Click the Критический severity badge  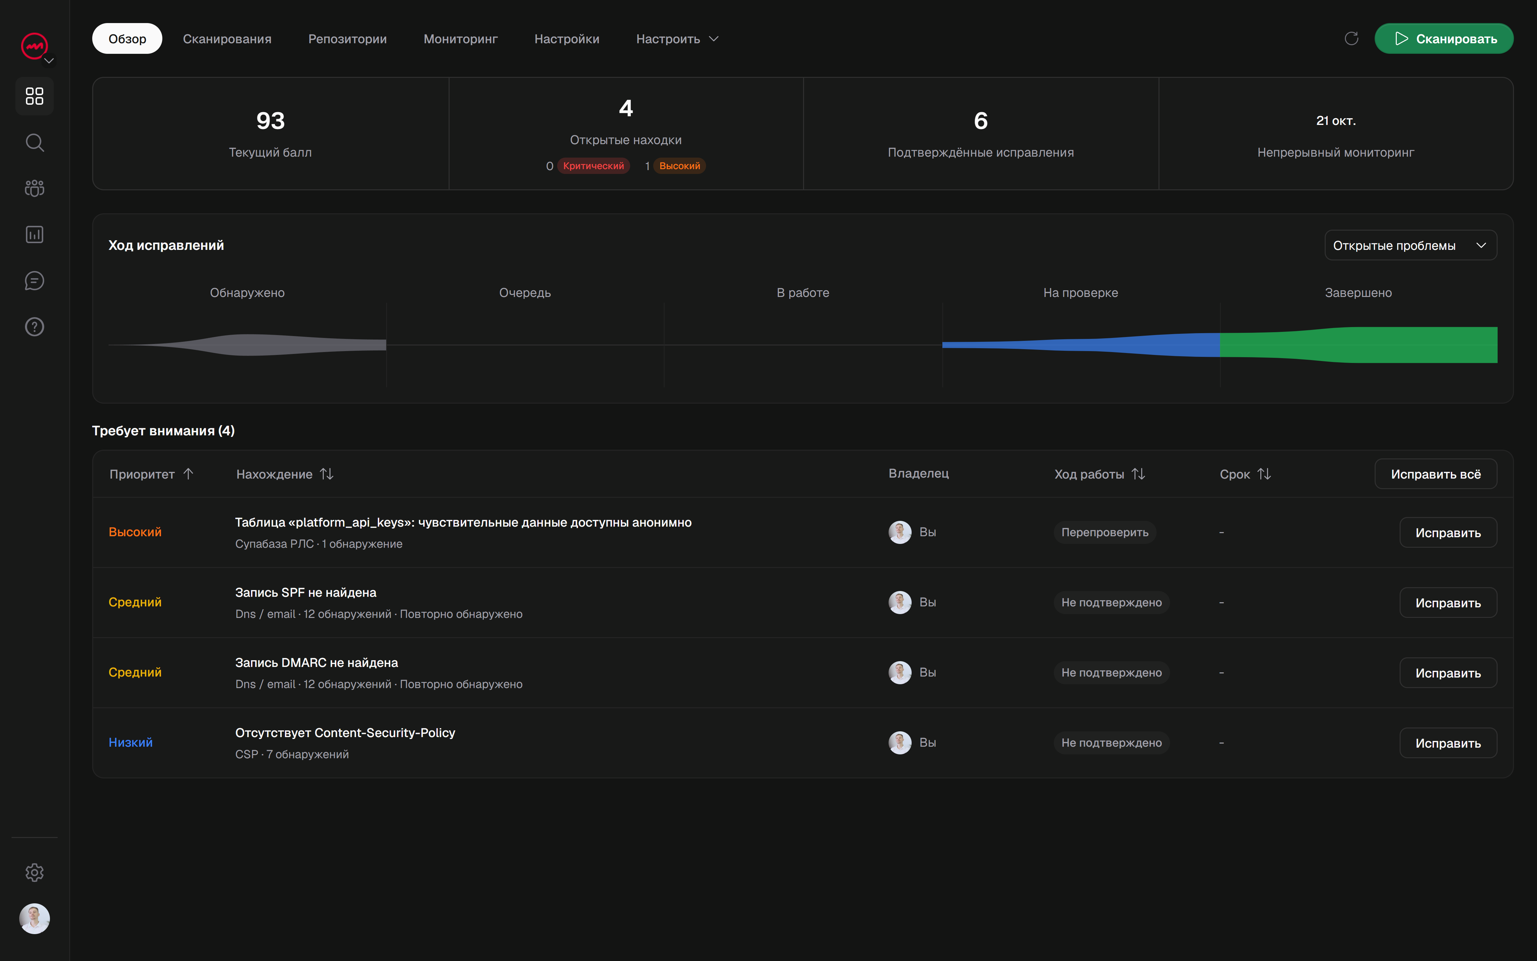593,166
